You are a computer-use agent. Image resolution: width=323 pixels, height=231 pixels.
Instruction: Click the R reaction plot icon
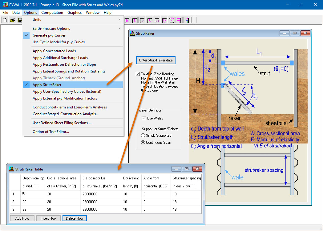tap(150, 20)
